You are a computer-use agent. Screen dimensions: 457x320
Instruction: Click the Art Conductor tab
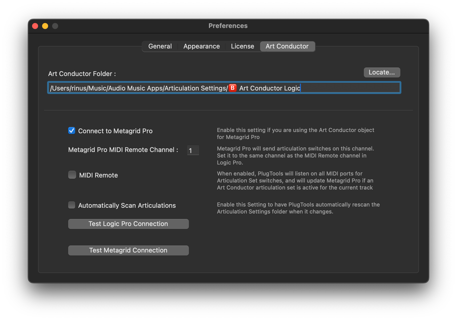point(287,46)
